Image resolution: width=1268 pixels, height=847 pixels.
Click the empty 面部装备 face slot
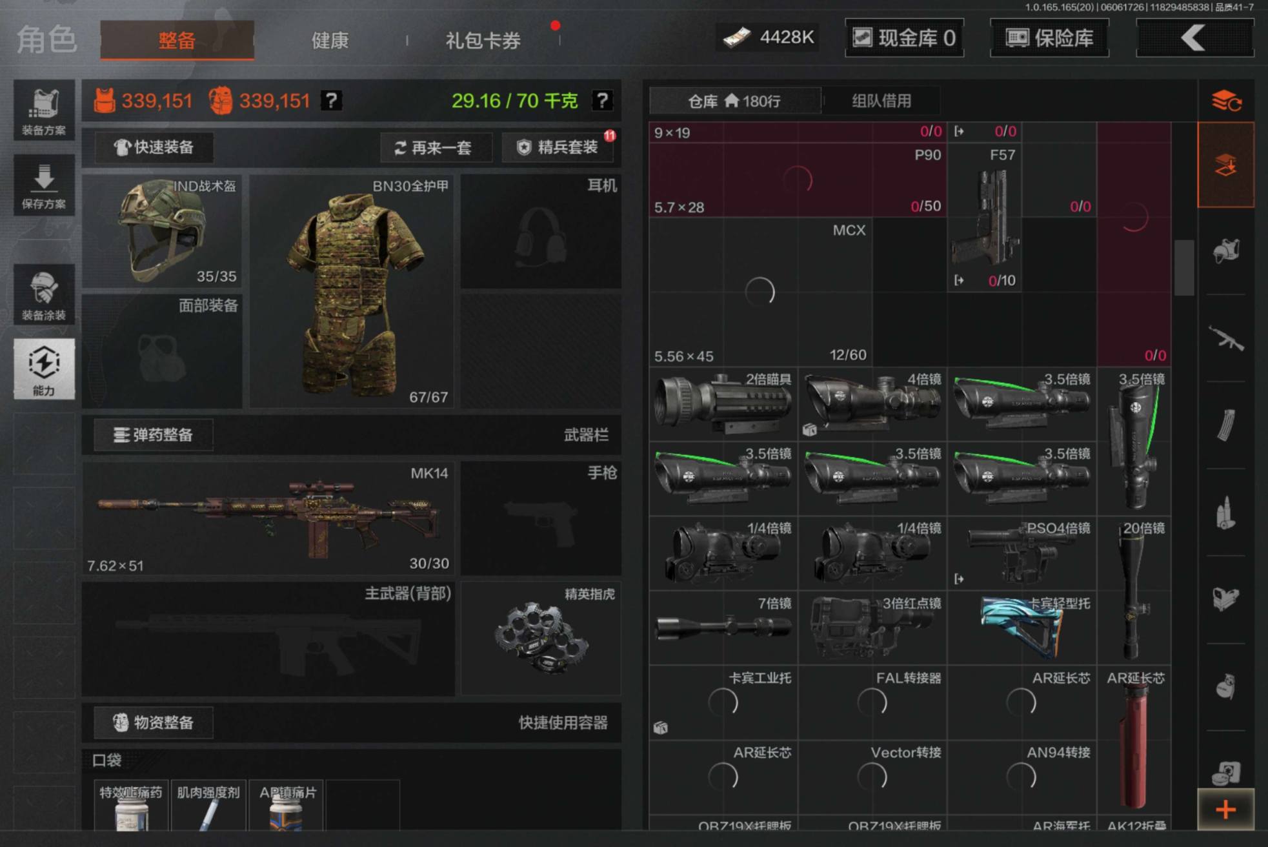pos(162,352)
